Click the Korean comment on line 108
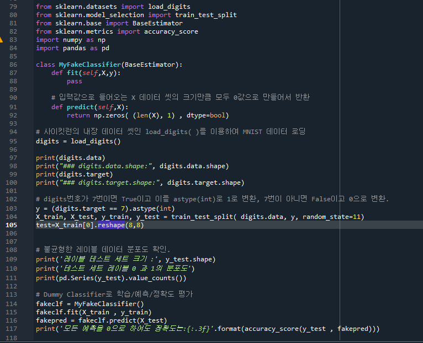 pyautogui.click(x=103, y=249)
